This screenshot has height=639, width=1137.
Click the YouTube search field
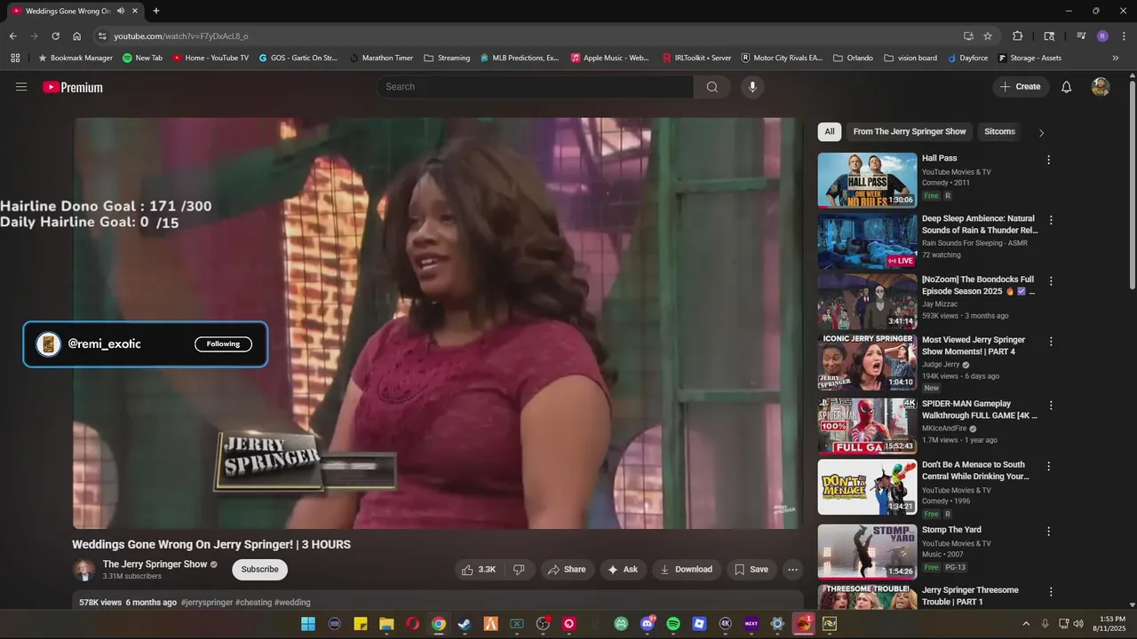(536, 87)
